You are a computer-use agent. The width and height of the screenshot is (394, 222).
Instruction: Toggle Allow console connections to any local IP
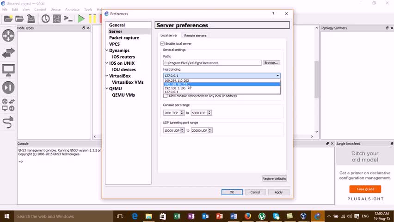coord(166,96)
